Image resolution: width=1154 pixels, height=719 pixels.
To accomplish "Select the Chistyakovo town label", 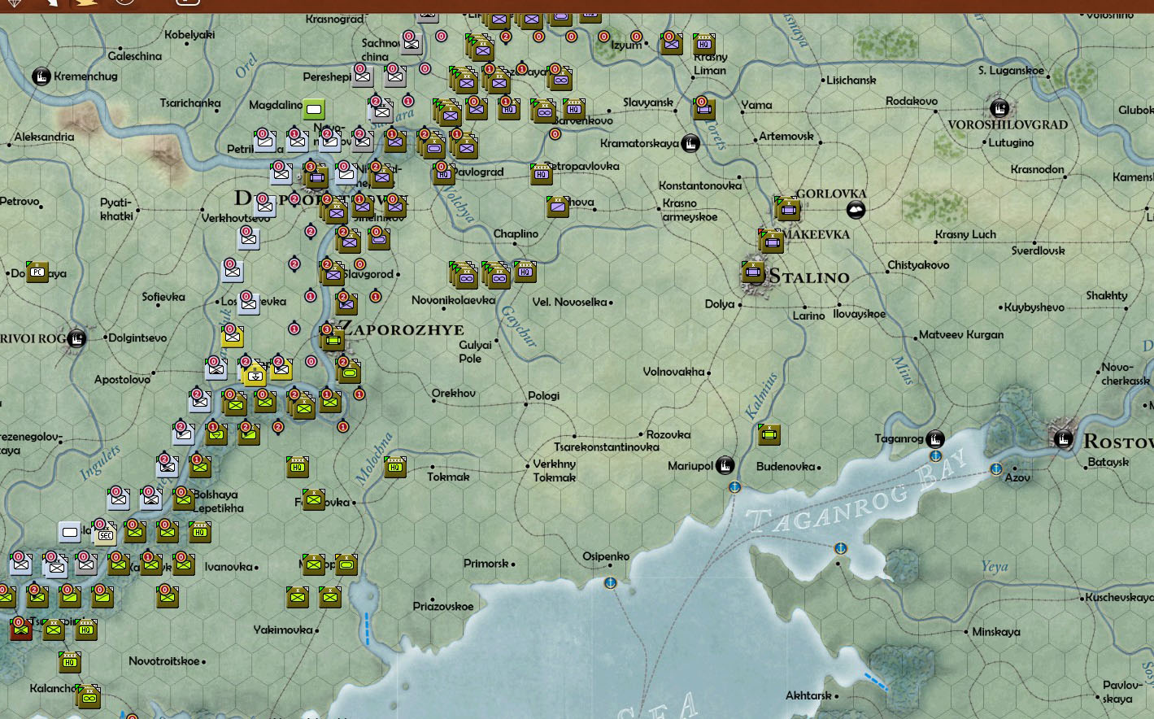I will pos(918,265).
